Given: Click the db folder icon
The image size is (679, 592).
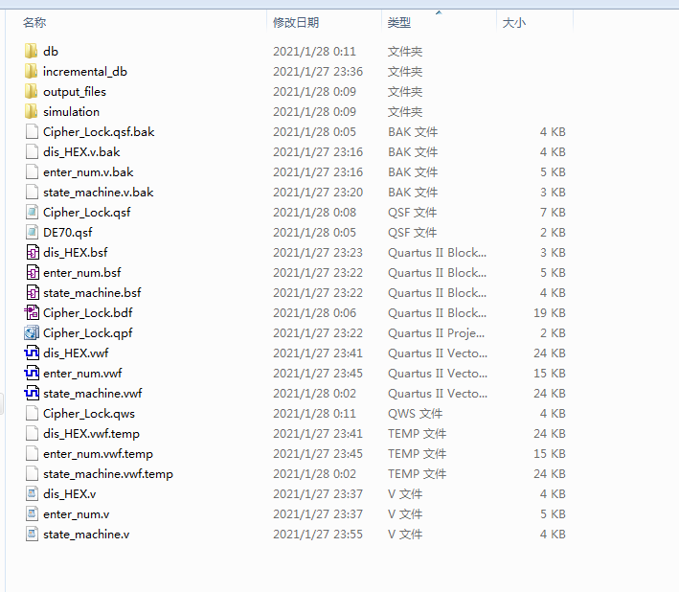Looking at the screenshot, I should [x=32, y=51].
